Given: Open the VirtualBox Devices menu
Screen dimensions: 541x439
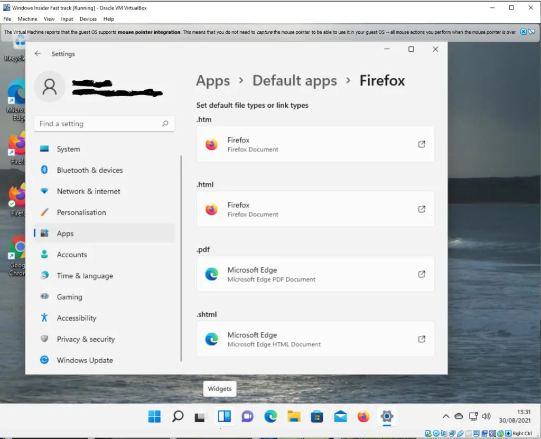Looking at the screenshot, I should tap(88, 19).
